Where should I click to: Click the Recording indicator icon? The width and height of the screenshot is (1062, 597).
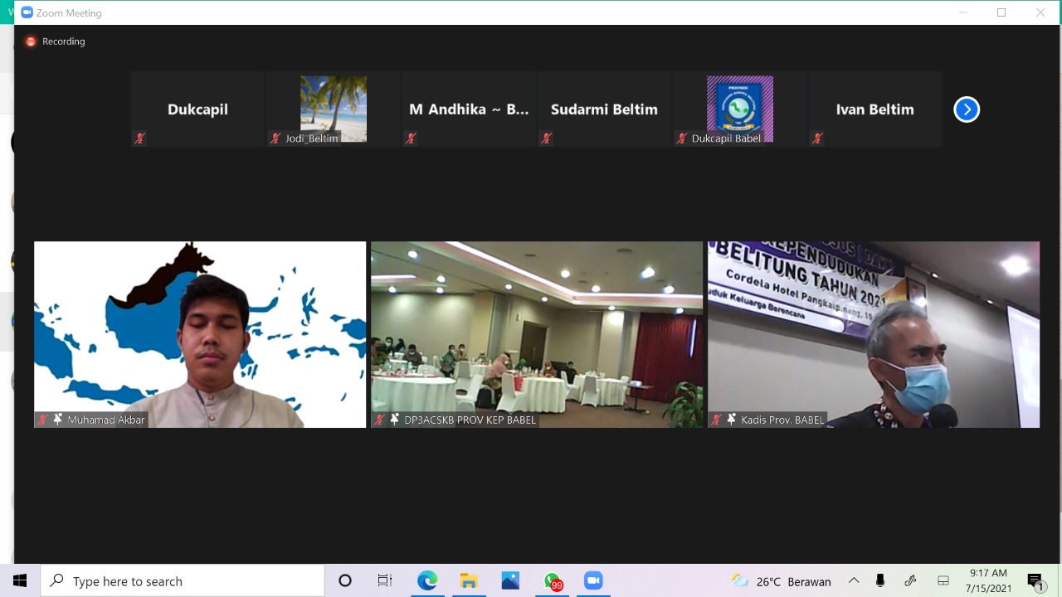click(x=31, y=41)
